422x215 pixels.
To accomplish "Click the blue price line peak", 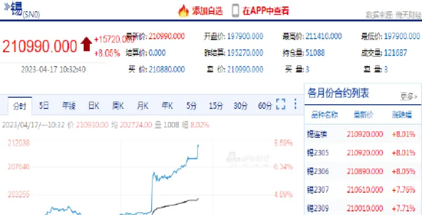I will [198, 145].
